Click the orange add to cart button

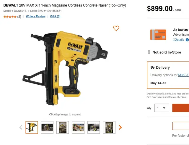[x=180, y=108]
